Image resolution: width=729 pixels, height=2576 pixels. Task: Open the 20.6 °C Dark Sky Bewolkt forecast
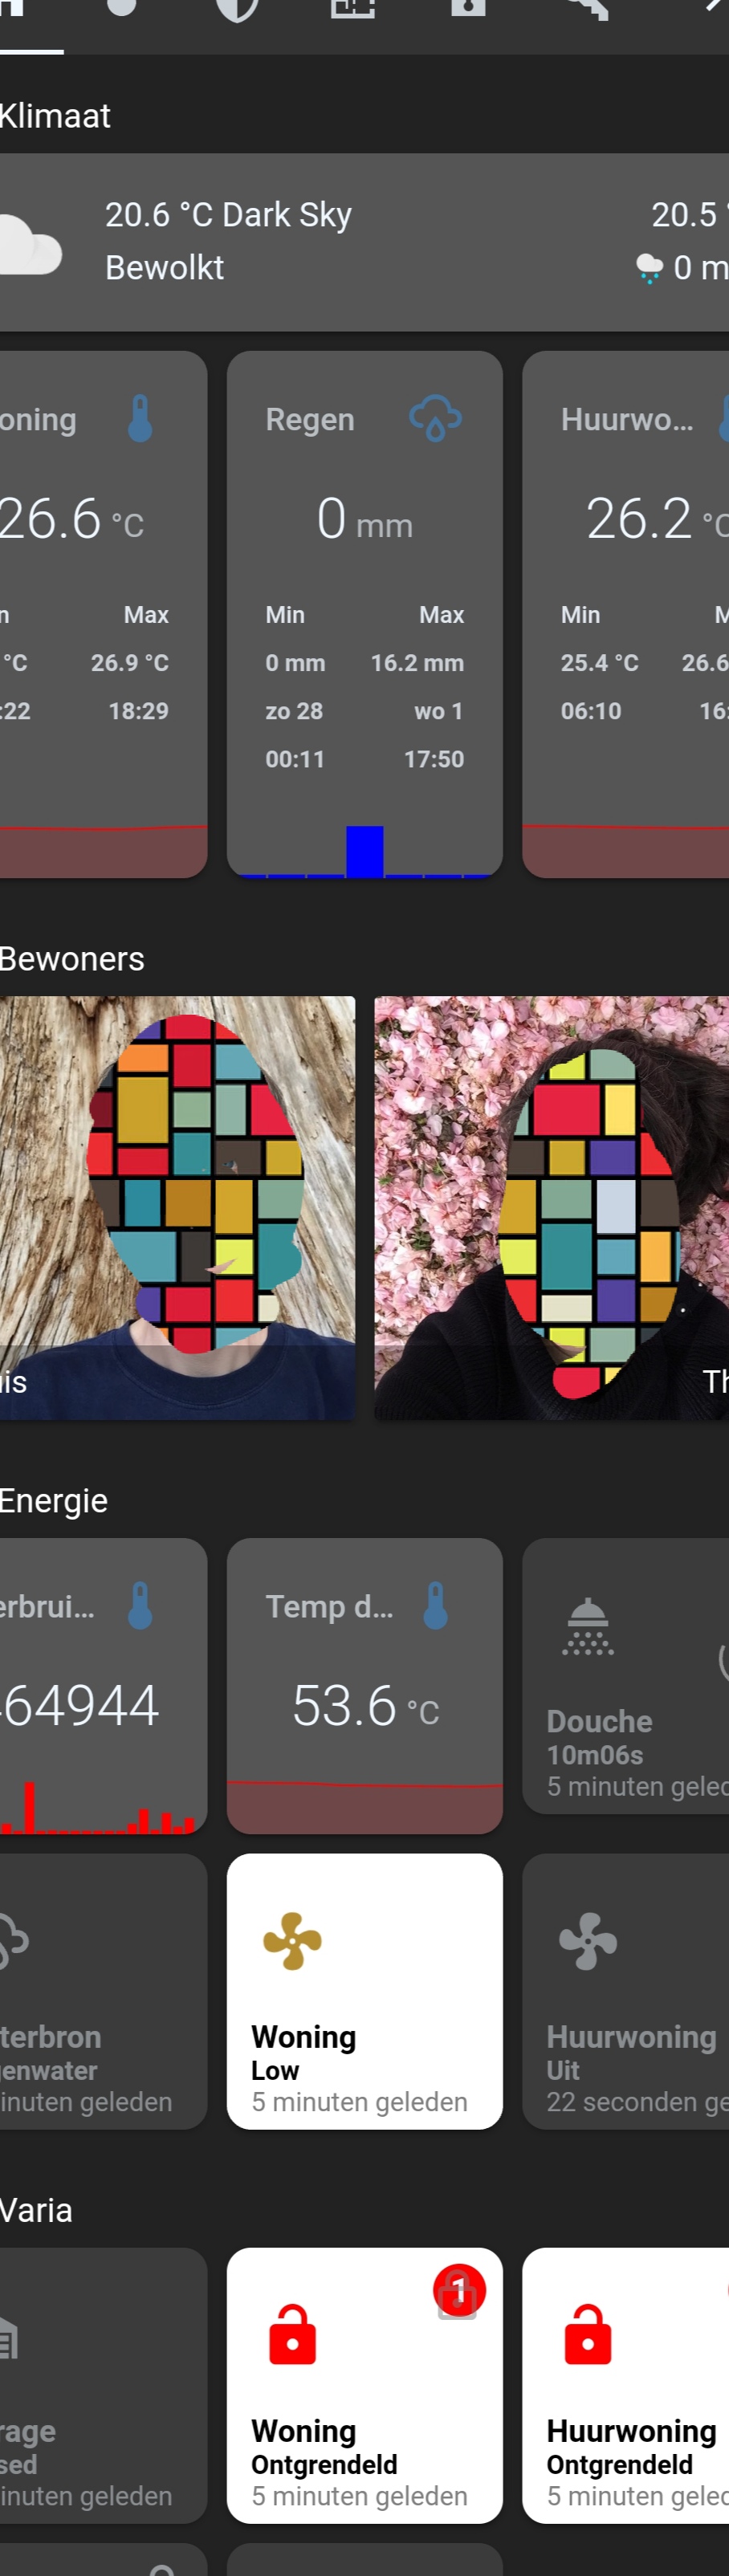tap(364, 242)
